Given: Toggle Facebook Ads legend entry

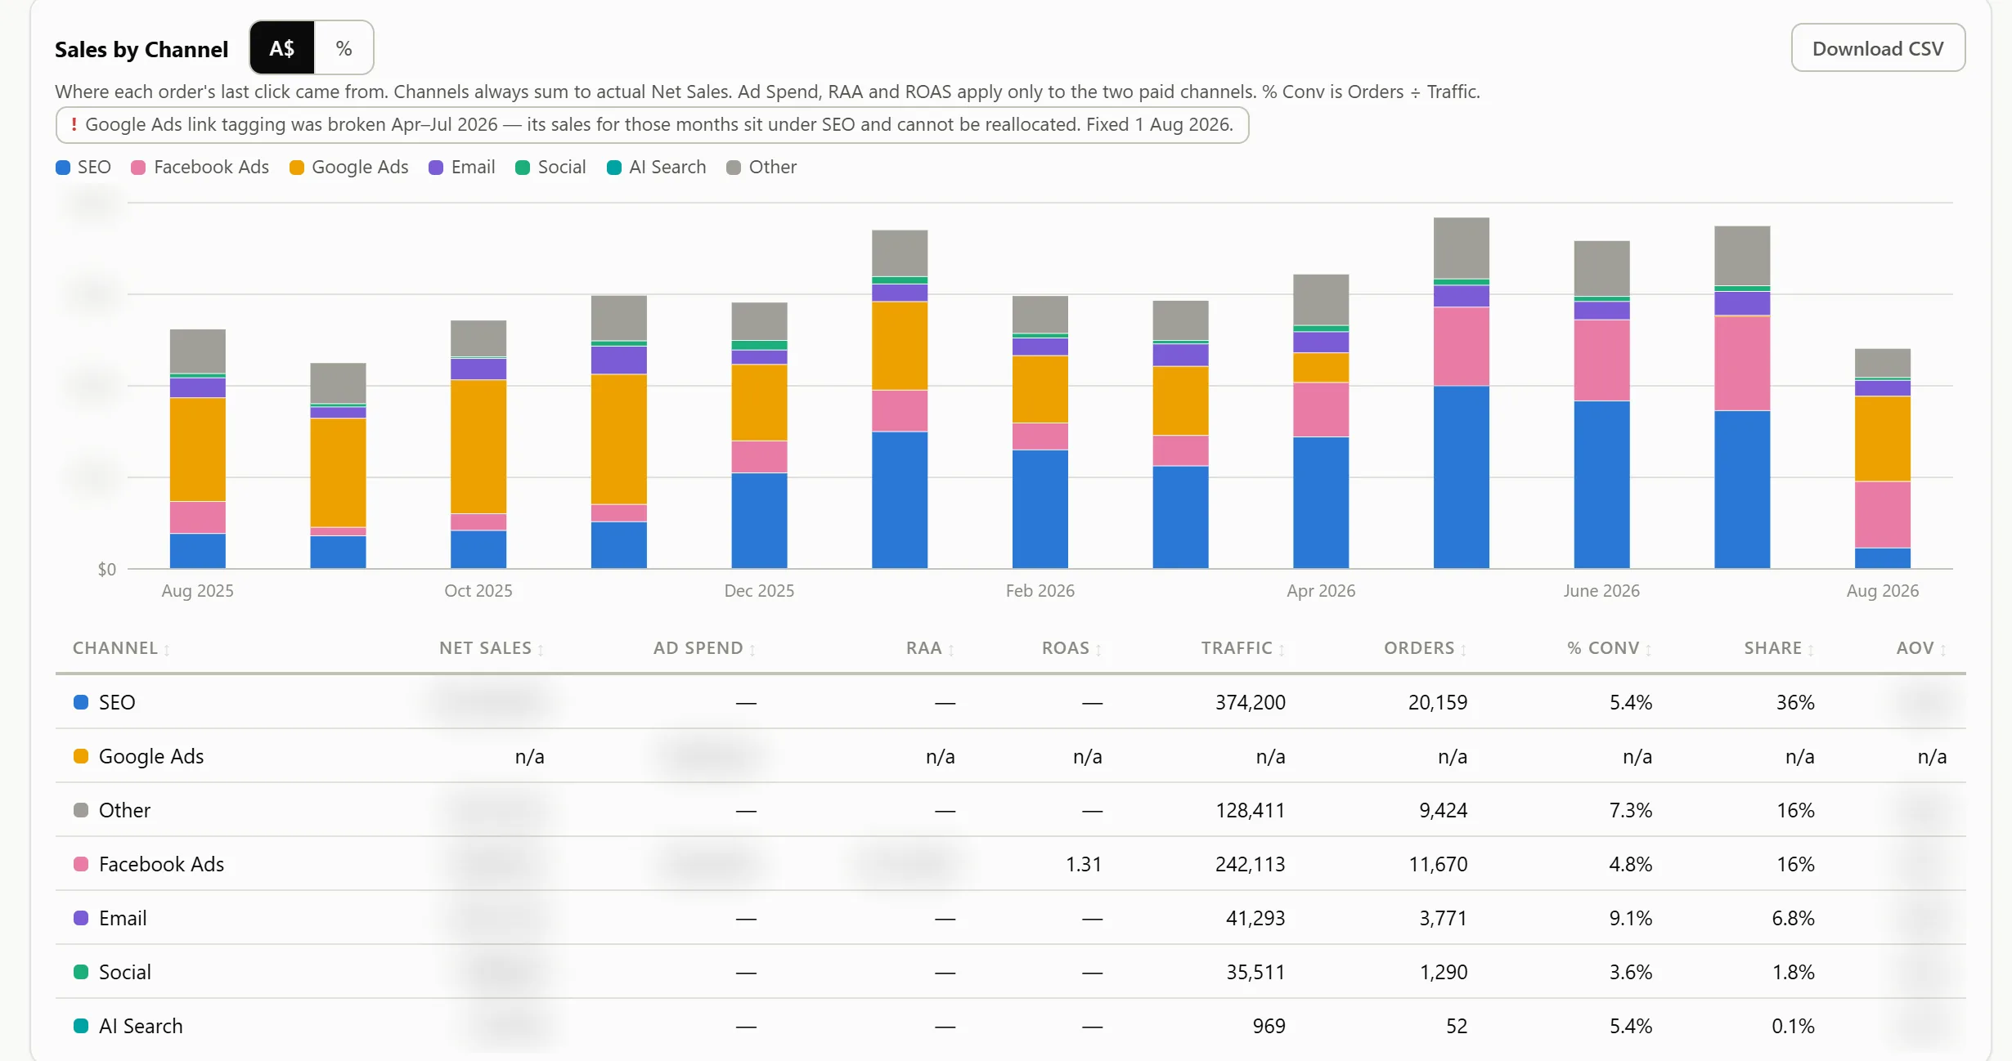Looking at the screenshot, I should click(200, 167).
